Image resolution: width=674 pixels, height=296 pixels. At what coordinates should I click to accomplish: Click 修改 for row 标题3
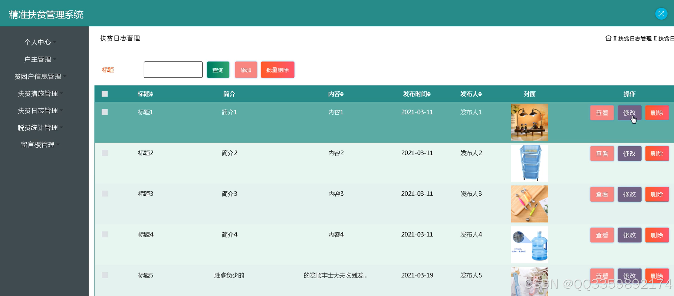pos(629,194)
